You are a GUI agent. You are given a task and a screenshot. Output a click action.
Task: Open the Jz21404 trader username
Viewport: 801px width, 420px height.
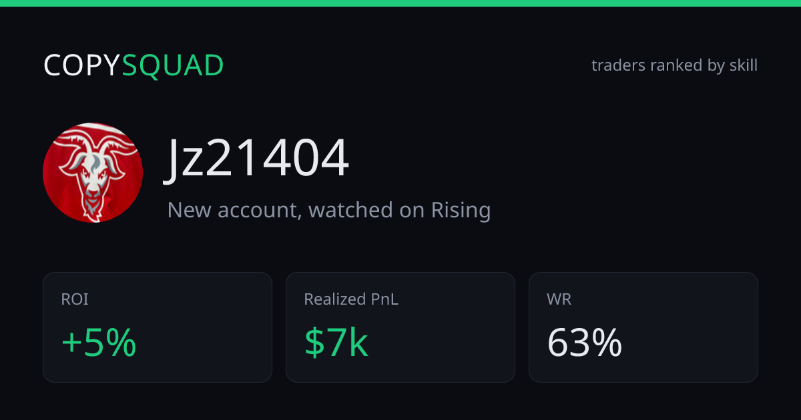(257, 159)
